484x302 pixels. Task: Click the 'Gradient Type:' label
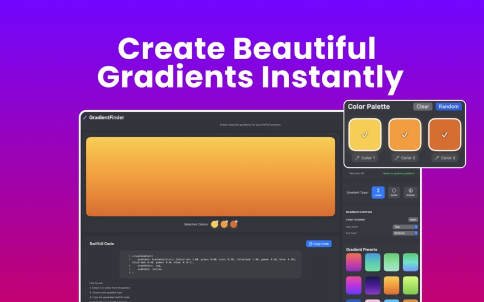(357, 193)
